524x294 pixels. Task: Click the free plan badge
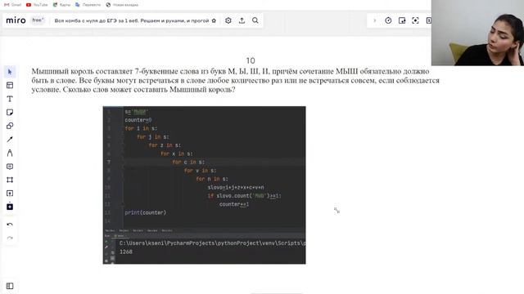pyautogui.click(x=38, y=20)
